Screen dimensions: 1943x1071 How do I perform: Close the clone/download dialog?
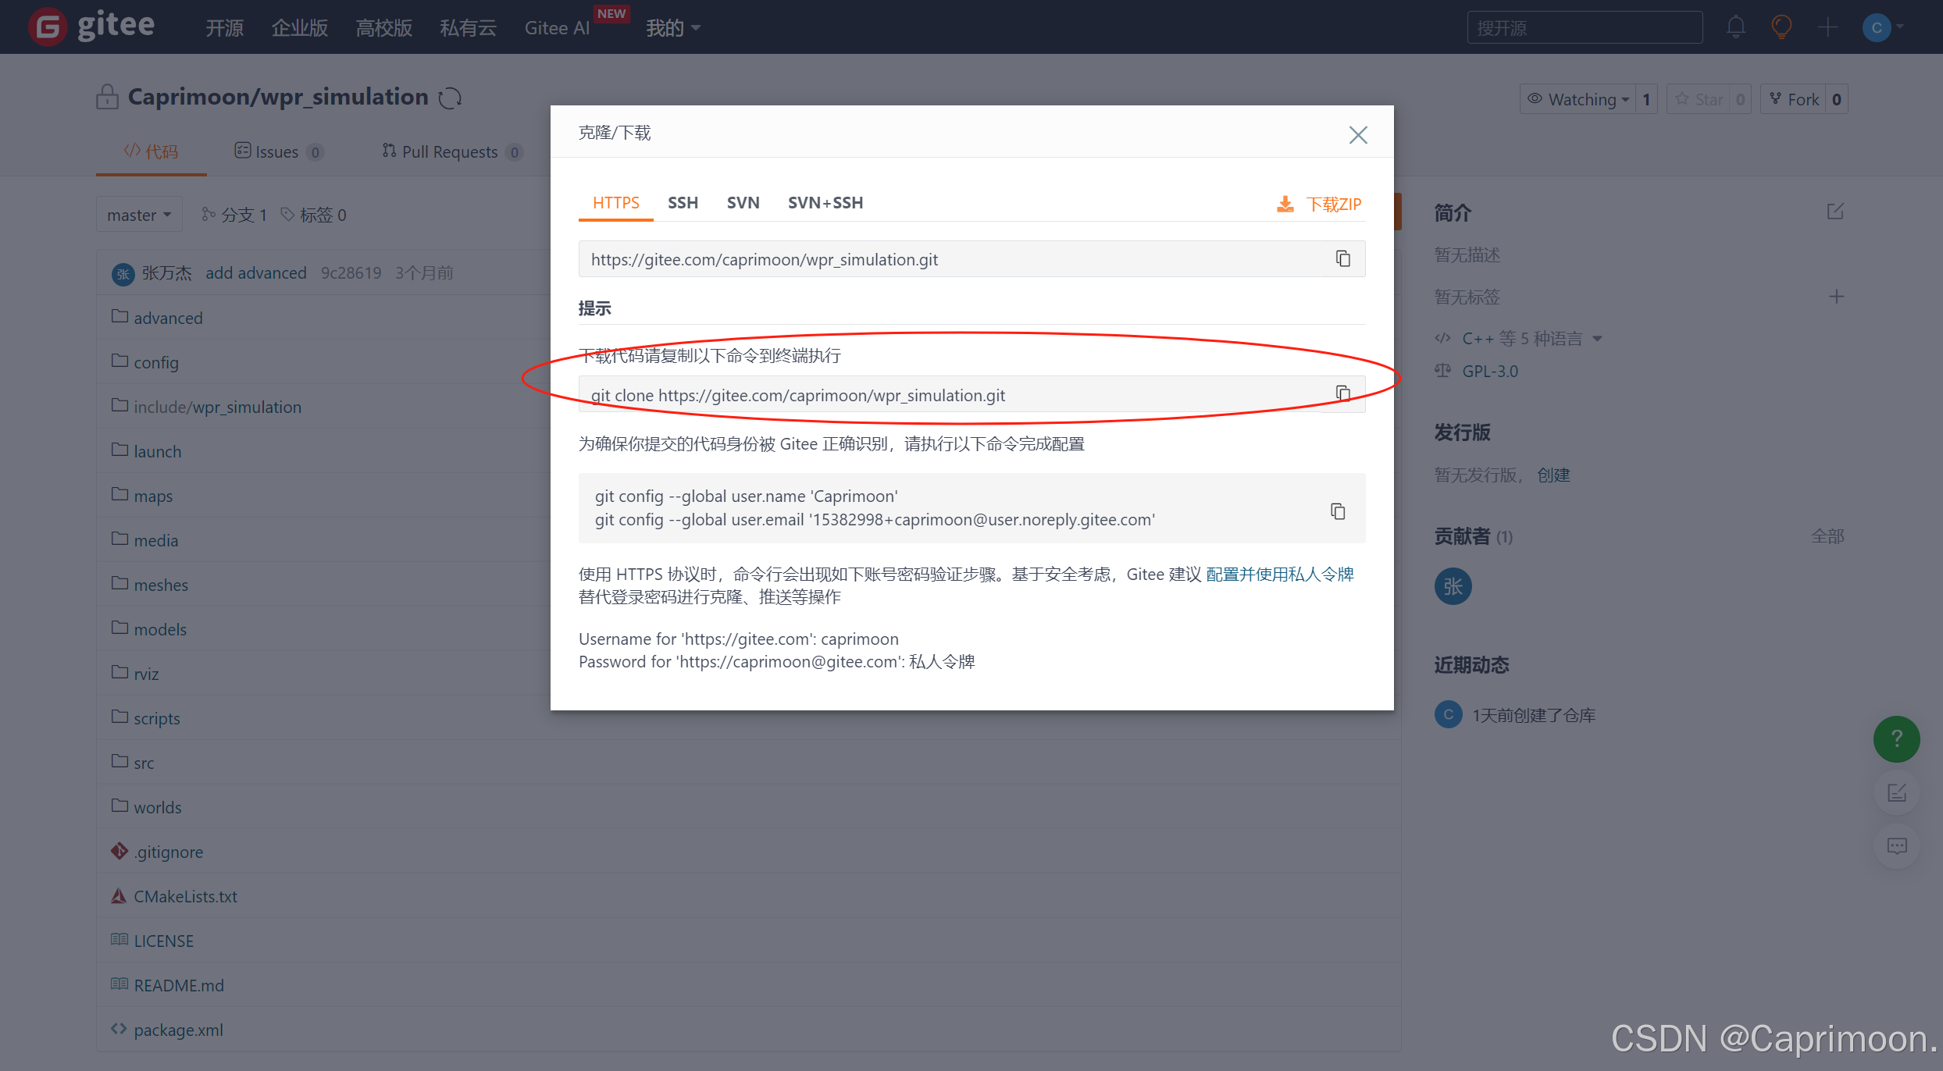(x=1358, y=135)
